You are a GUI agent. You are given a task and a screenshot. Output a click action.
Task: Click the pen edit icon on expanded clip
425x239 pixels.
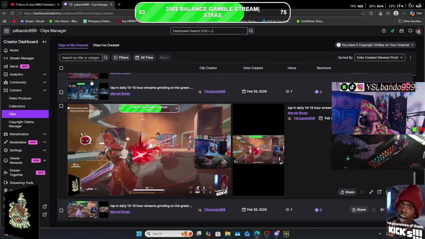pyautogui.click(x=371, y=192)
